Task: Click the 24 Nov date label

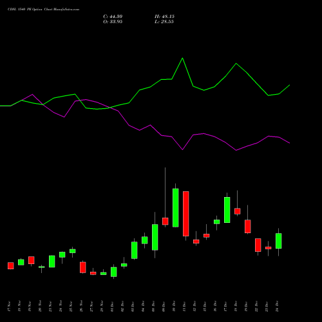Action: (x=61, y=307)
